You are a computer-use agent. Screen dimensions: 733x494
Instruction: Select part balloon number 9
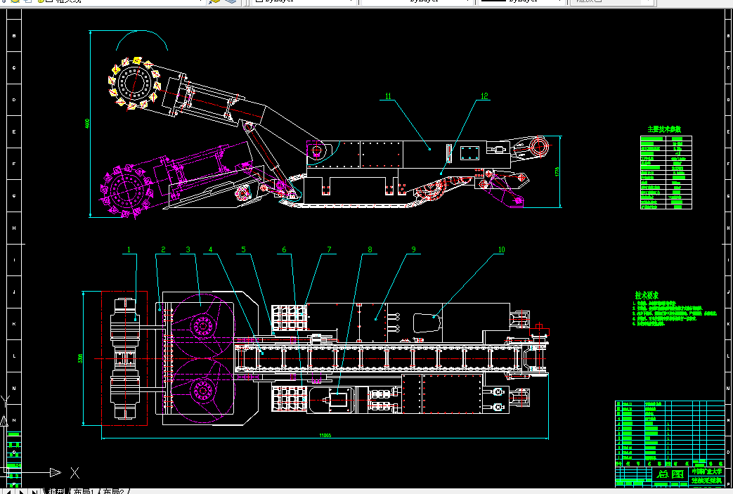coord(413,249)
